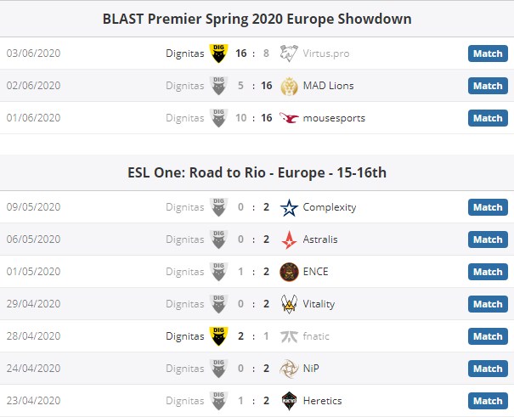The image size is (514, 417).
Task: Click the Complexity star logo
Action: [x=290, y=207]
